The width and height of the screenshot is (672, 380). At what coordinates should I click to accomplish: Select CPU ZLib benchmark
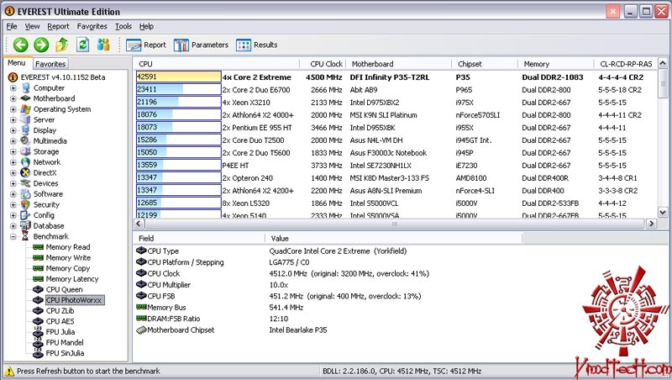click(x=60, y=311)
